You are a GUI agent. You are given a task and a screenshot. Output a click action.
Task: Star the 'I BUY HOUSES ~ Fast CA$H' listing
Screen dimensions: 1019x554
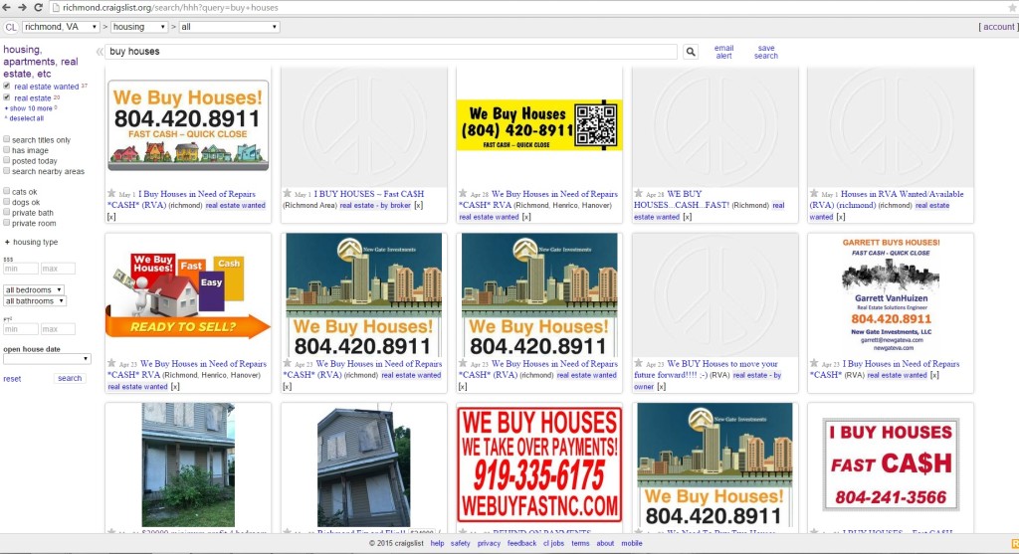pyautogui.click(x=288, y=194)
